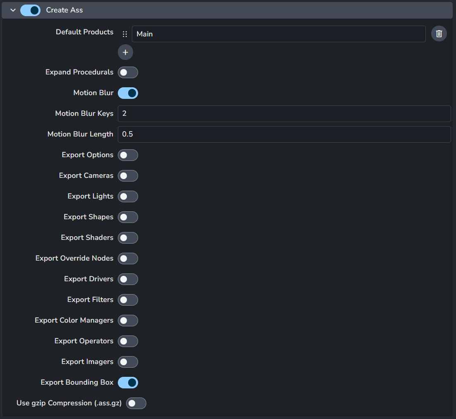
Task: Disable the Create Ass plugin toggle
Action: pyautogui.click(x=30, y=10)
